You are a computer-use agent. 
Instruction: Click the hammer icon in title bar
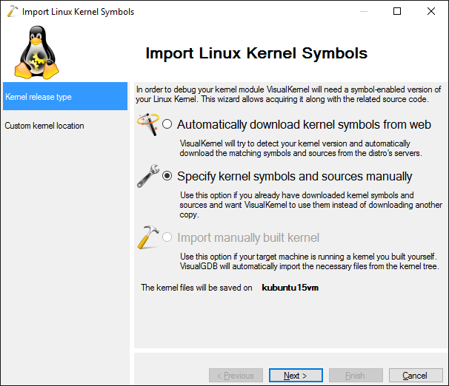point(13,11)
